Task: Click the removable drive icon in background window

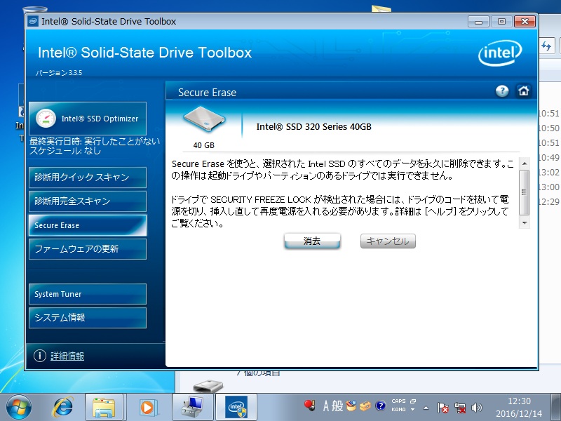Action: click(x=208, y=387)
